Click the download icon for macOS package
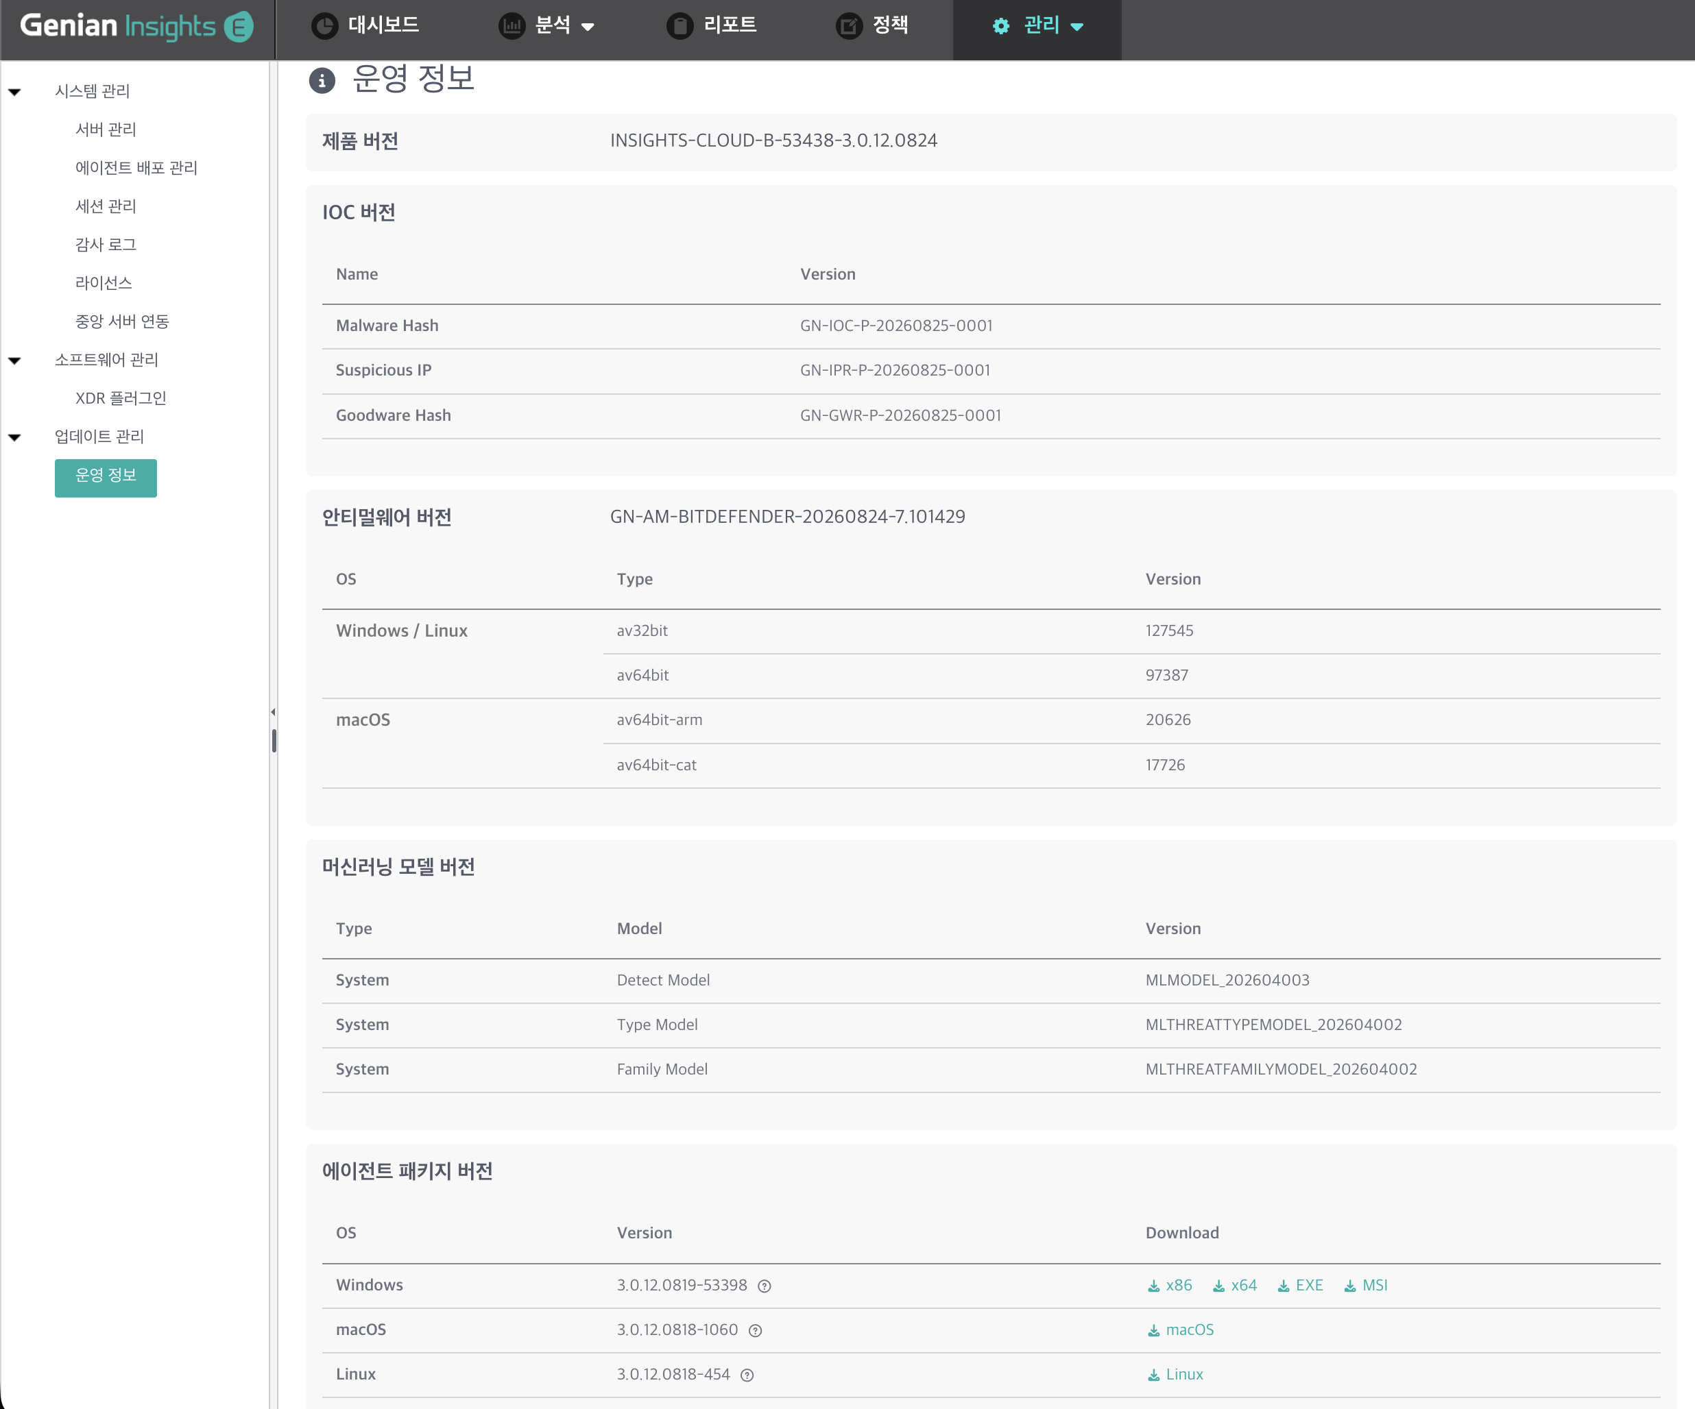This screenshot has height=1409, width=1695. tap(1153, 1331)
